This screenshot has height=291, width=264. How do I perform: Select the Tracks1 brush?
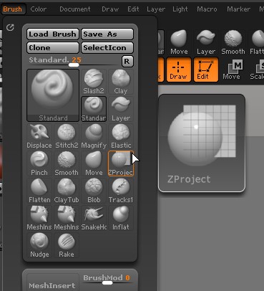click(x=121, y=191)
